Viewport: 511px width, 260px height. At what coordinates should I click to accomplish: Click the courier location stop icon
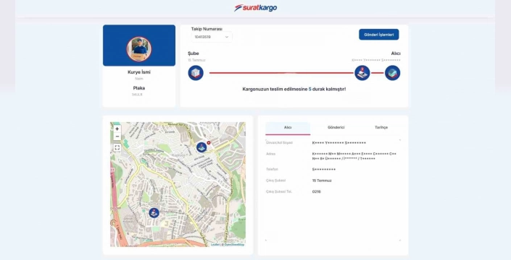coord(362,73)
